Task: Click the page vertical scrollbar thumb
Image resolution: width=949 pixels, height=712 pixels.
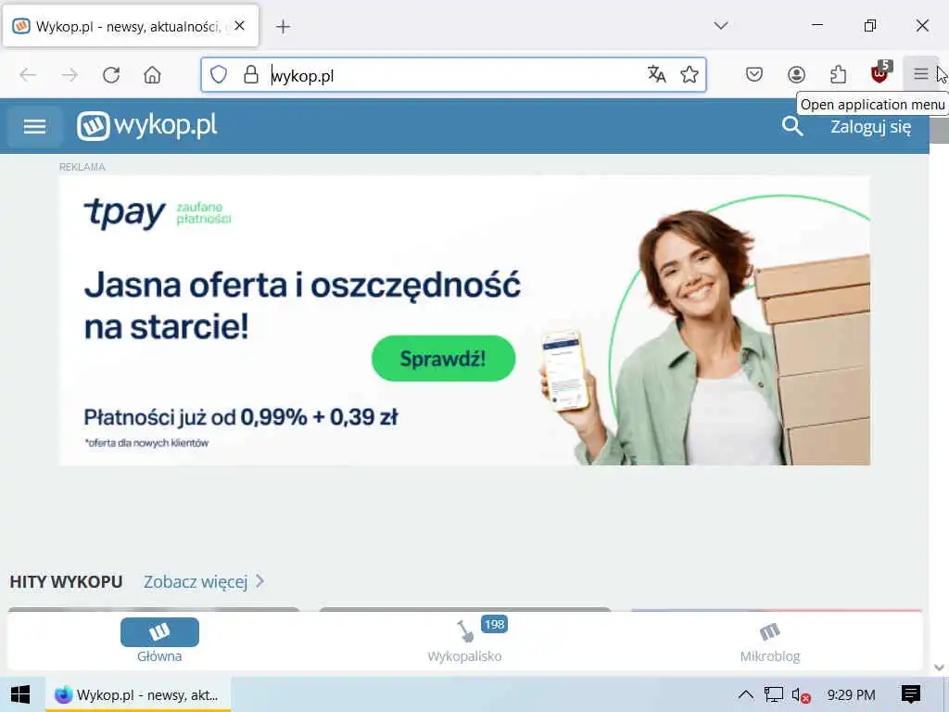Action: [940, 130]
